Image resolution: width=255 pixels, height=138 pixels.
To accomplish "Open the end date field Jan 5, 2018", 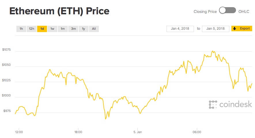I will click(x=216, y=29).
